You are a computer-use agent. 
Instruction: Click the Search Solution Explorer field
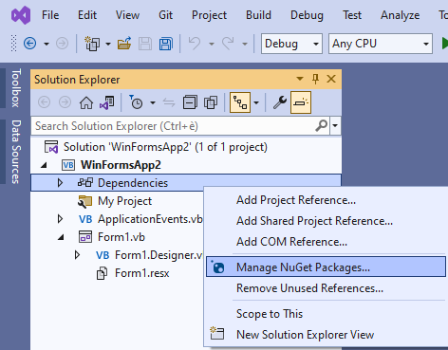(x=180, y=126)
